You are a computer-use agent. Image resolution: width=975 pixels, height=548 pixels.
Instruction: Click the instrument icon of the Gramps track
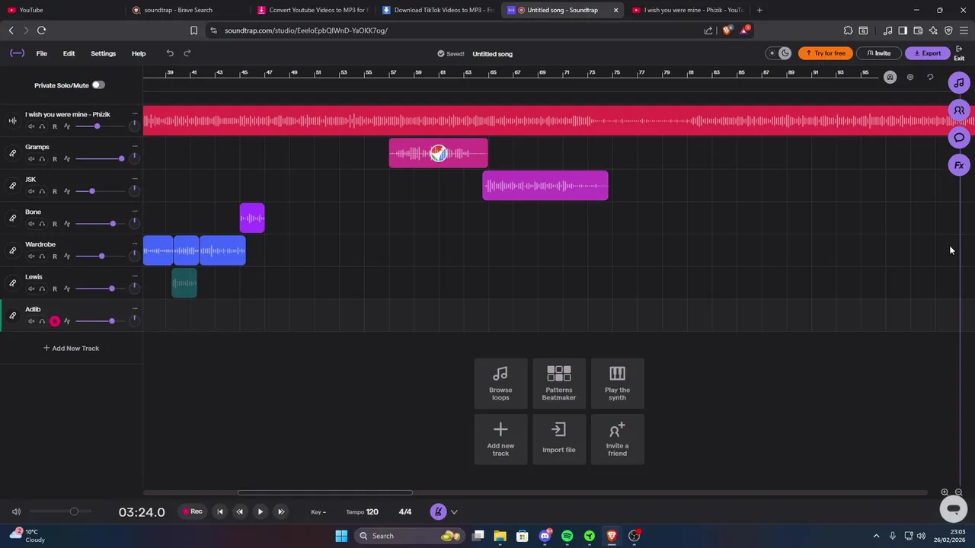click(x=12, y=153)
